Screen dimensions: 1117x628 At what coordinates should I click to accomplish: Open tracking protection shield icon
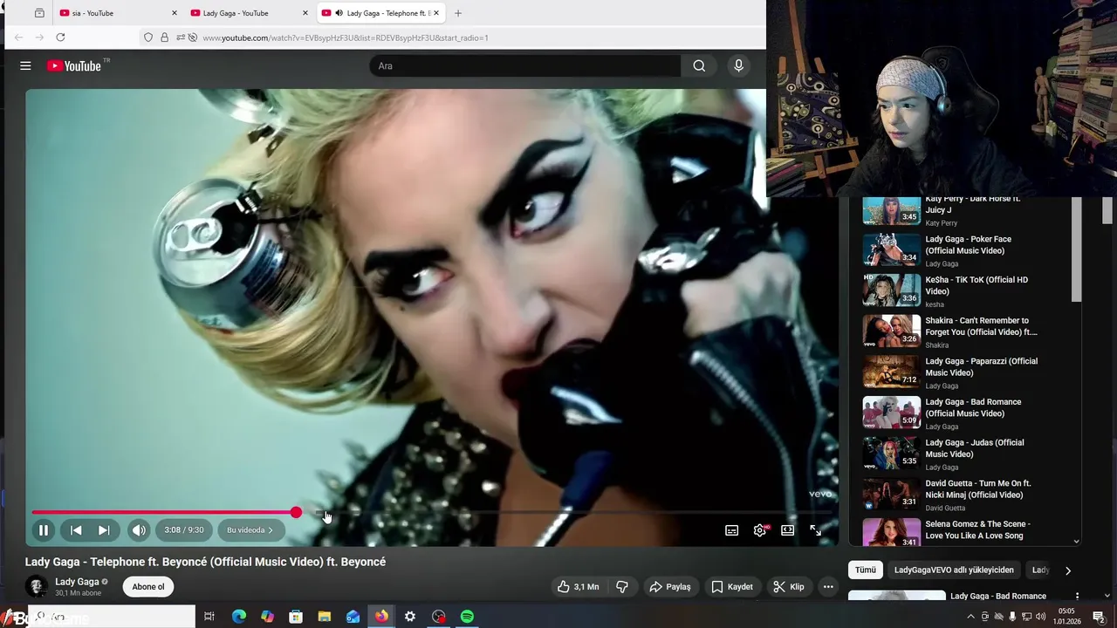click(148, 38)
